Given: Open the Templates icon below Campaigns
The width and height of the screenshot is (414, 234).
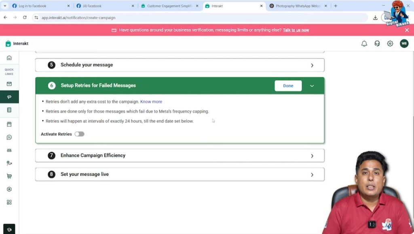Looking at the screenshot, I should [x=9, y=110].
